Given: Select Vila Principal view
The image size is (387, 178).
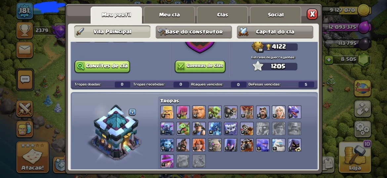Looking at the screenshot, I should (x=112, y=32).
